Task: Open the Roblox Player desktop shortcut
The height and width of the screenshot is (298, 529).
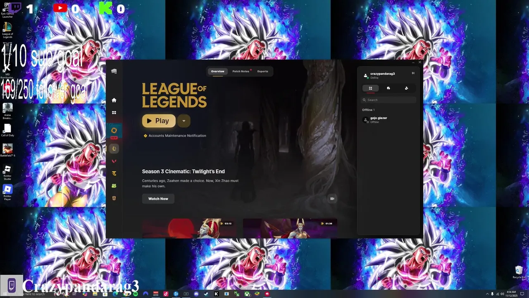Action: pos(7,192)
